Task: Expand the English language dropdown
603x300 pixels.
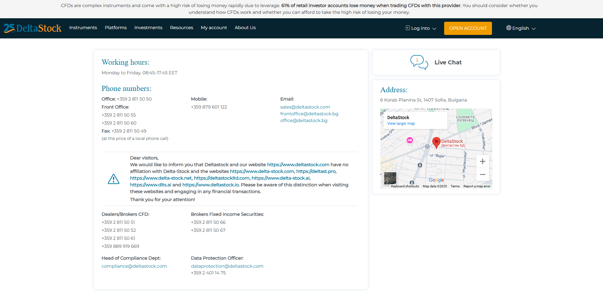Action: (521, 28)
